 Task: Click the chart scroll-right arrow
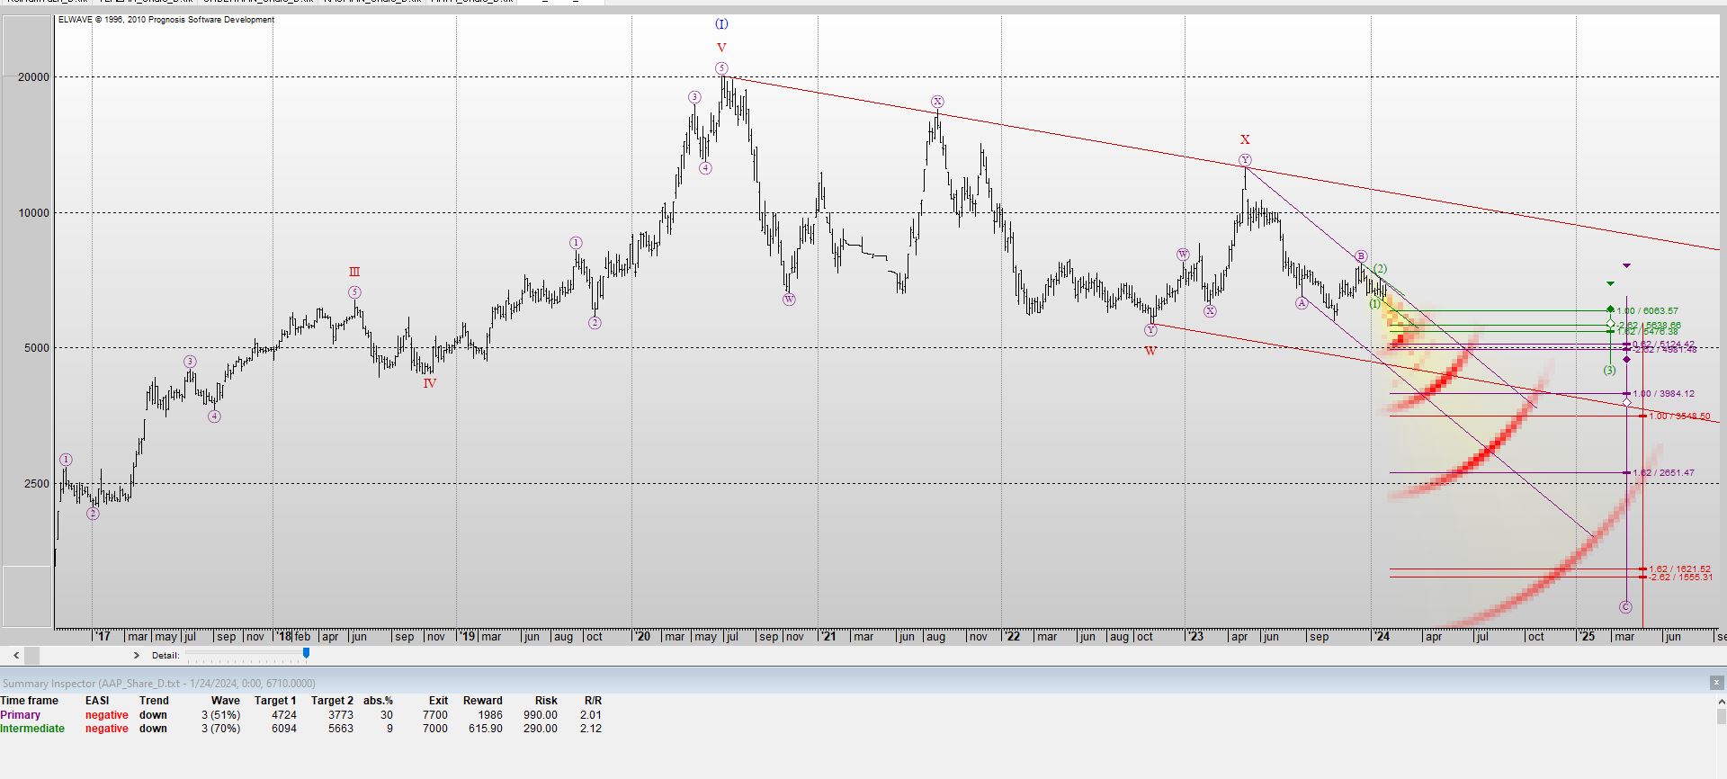[x=137, y=655]
